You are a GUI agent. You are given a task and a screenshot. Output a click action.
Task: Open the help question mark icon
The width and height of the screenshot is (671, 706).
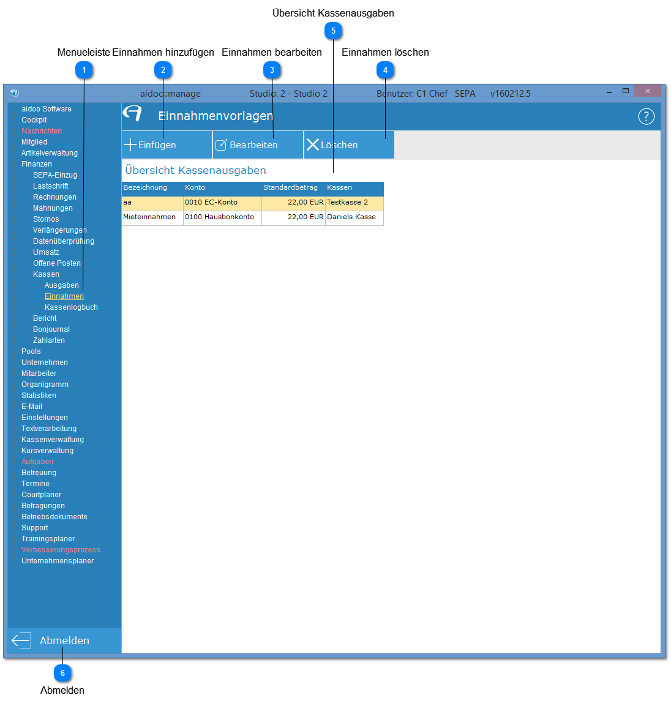[646, 116]
